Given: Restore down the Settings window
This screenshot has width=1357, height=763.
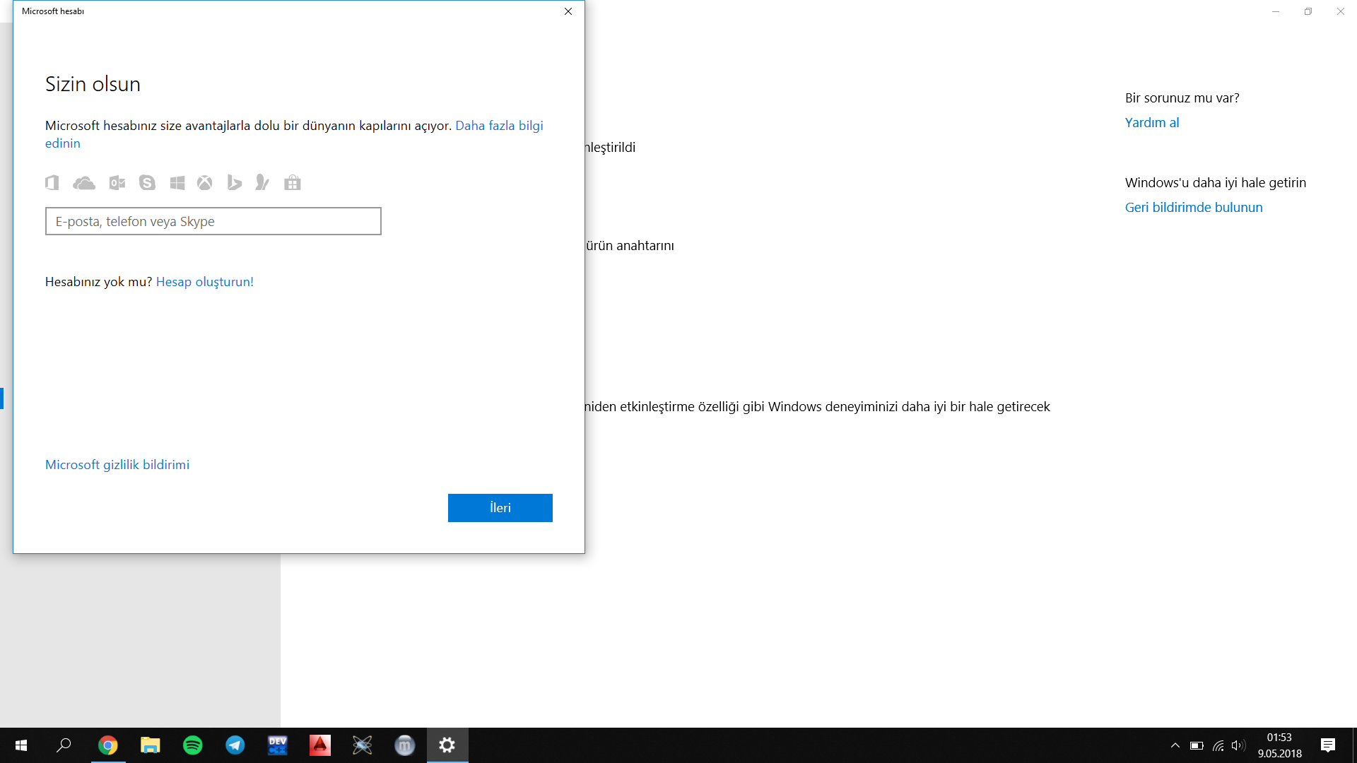Looking at the screenshot, I should [1308, 11].
